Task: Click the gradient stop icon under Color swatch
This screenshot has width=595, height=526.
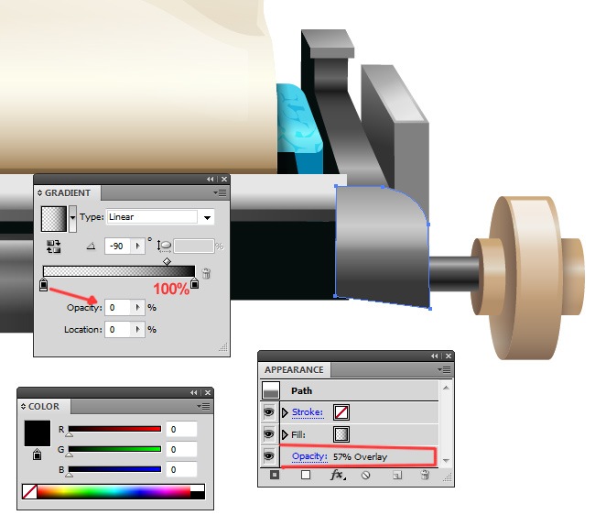Action: 37,454
